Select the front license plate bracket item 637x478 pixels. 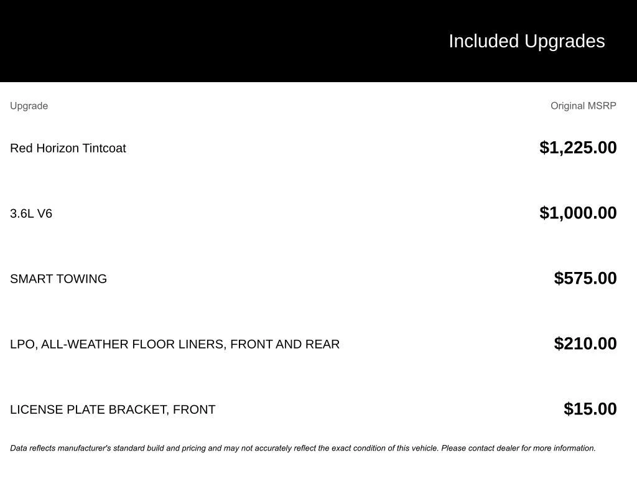coord(113,410)
